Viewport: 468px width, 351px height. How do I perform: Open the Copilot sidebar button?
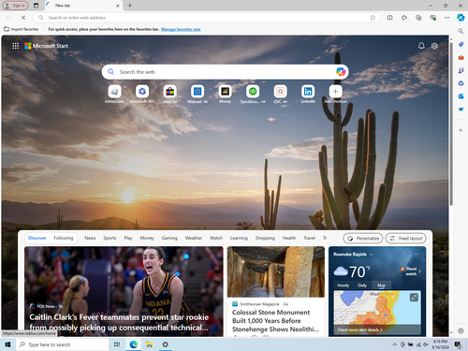click(461, 18)
